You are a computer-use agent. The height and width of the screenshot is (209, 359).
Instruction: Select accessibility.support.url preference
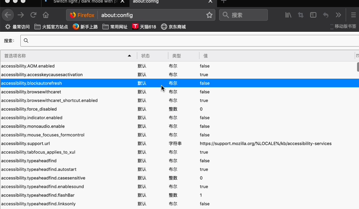tap(179, 144)
